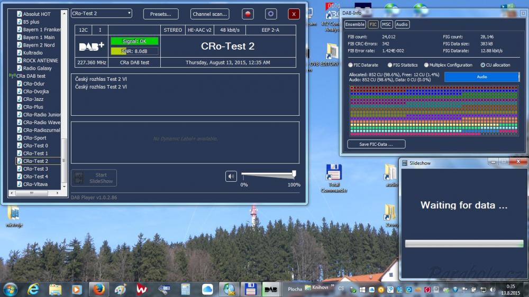Image resolution: width=529 pixels, height=297 pixels.
Task: Select the CU allocation radio button
Action: click(483, 65)
